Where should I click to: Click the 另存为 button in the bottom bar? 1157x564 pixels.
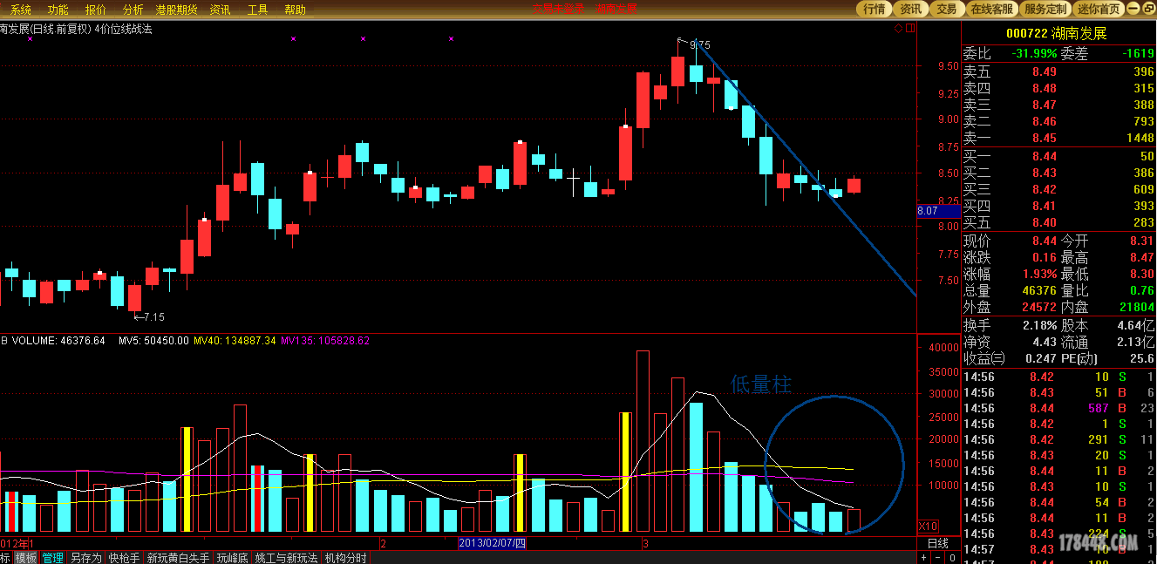(x=85, y=558)
